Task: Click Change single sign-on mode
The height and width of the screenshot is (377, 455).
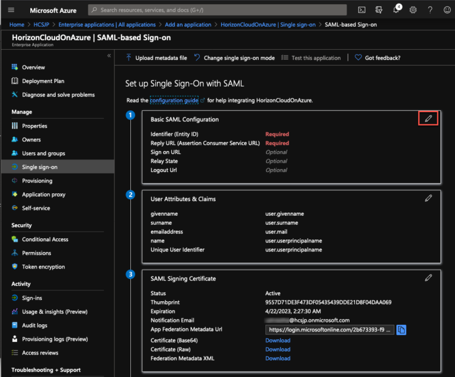Action: [234, 58]
